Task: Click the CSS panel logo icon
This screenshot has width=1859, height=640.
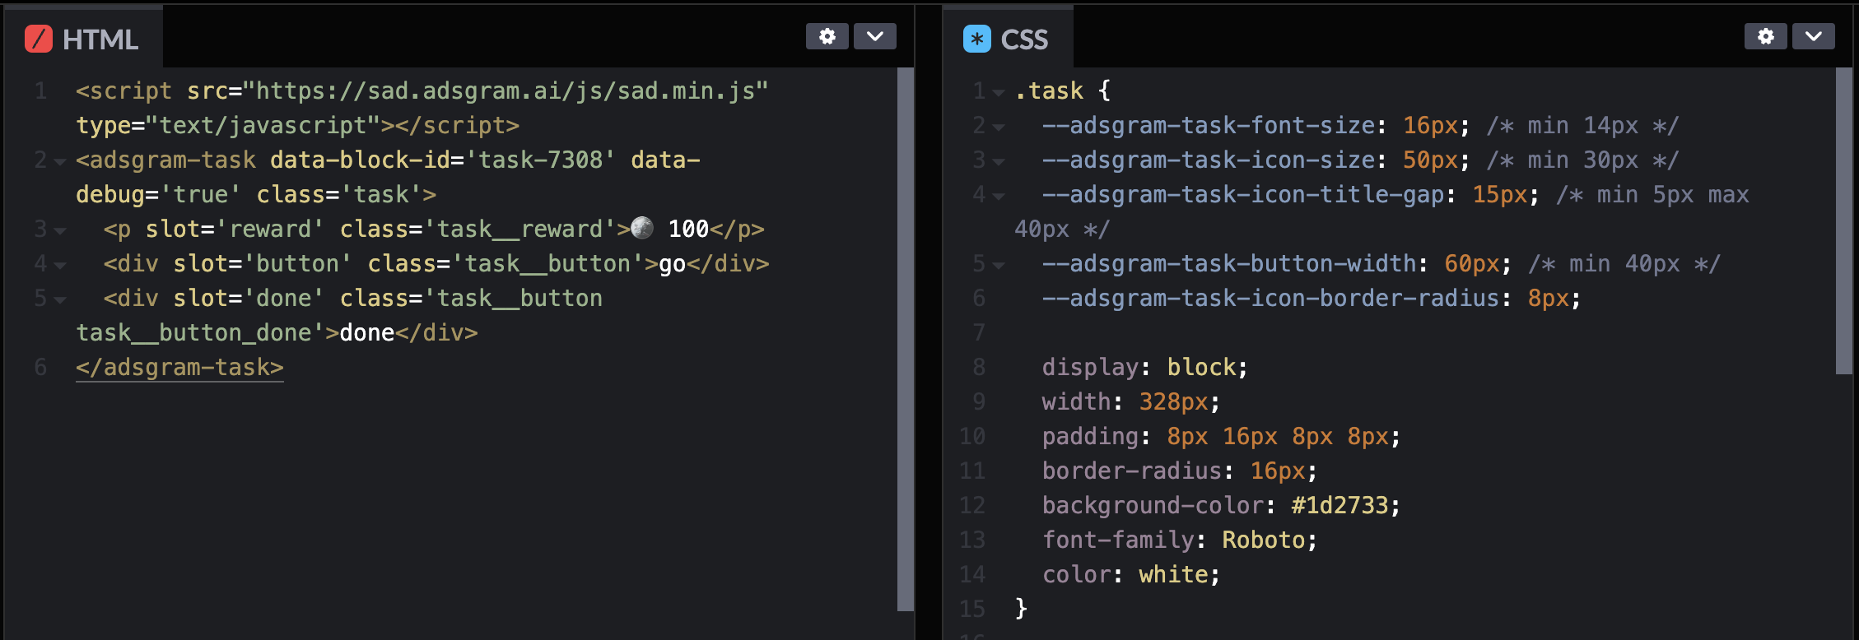Action: [976, 39]
